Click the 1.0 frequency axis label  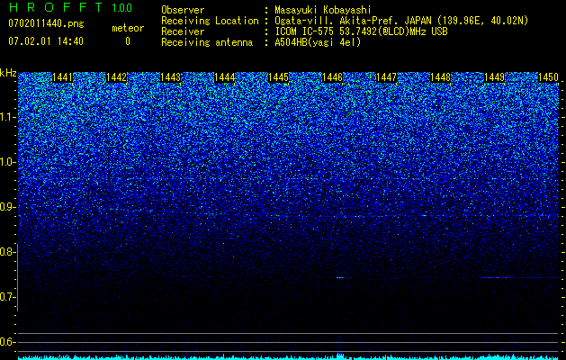[x=8, y=162]
